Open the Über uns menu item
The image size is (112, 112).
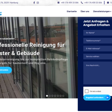85,11
